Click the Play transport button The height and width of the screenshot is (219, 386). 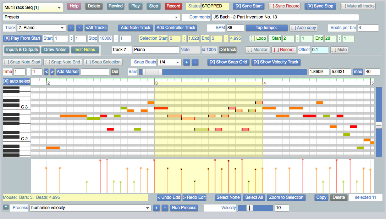pos(135,6)
